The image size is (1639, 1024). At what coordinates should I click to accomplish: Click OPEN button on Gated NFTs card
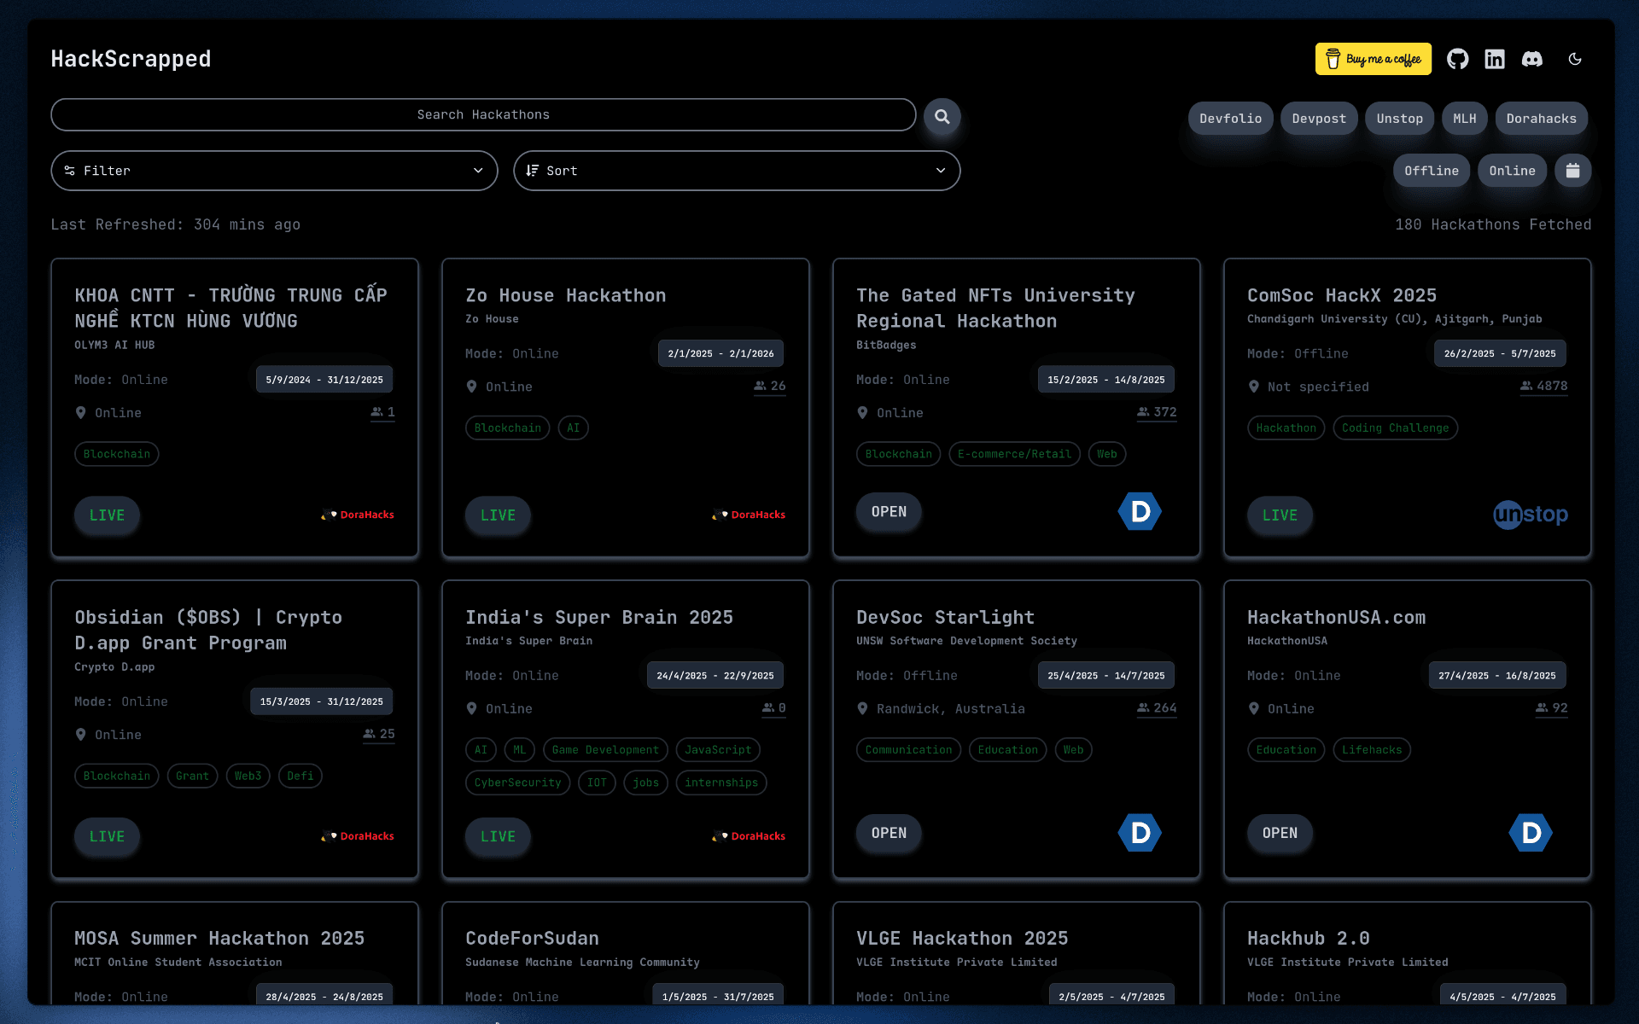pos(889,512)
